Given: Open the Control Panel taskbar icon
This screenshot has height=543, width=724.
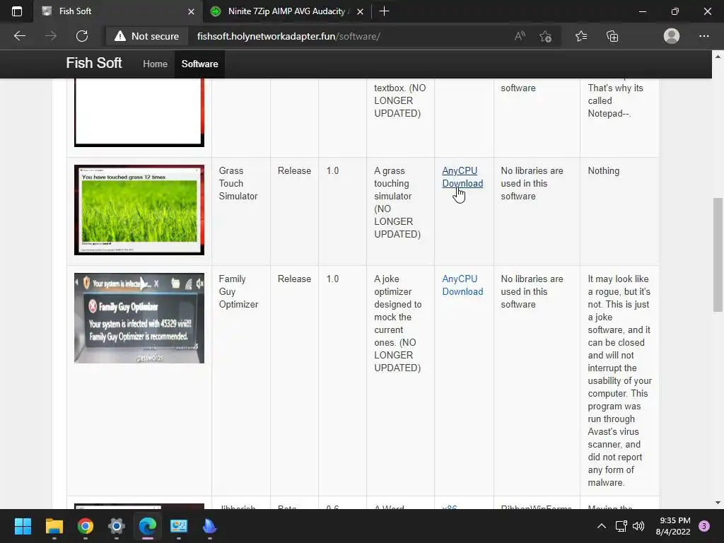Looking at the screenshot, I should point(179,526).
